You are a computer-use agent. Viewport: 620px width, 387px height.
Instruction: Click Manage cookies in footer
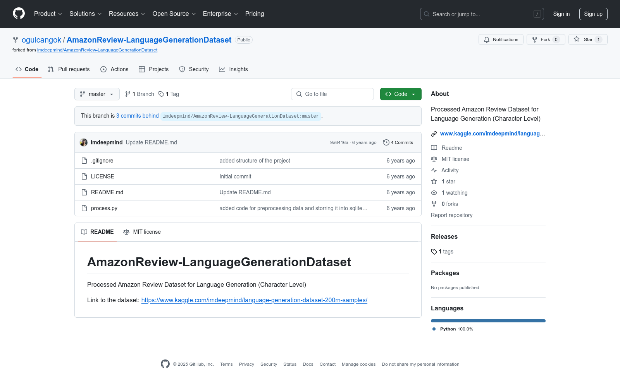click(359, 364)
